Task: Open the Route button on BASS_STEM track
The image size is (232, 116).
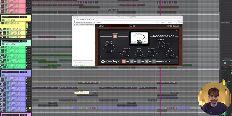Action: coord(25,17)
